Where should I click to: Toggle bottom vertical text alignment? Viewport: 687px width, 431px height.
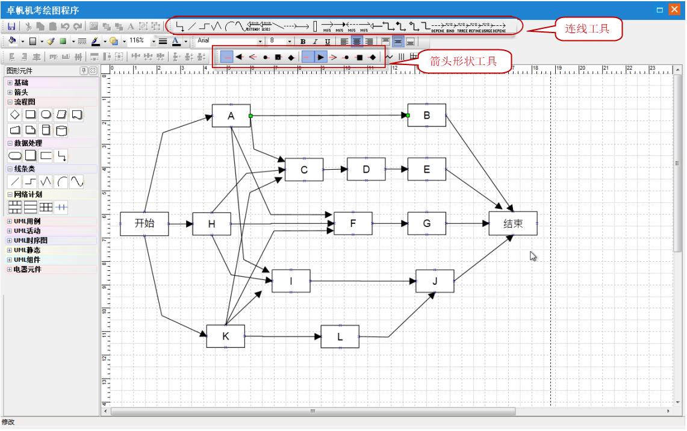click(x=410, y=42)
